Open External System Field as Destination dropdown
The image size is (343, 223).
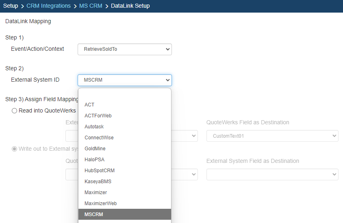pyautogui.click(x=272, y=174)
